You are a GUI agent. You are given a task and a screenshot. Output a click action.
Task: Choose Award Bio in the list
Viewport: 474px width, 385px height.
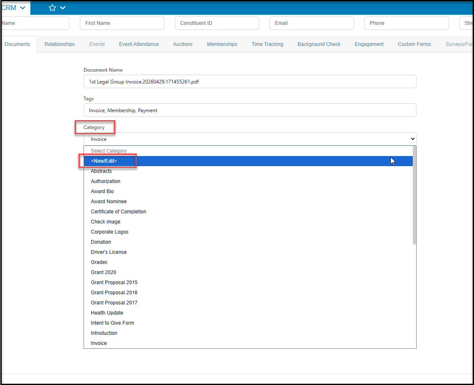tap(248, 191)
